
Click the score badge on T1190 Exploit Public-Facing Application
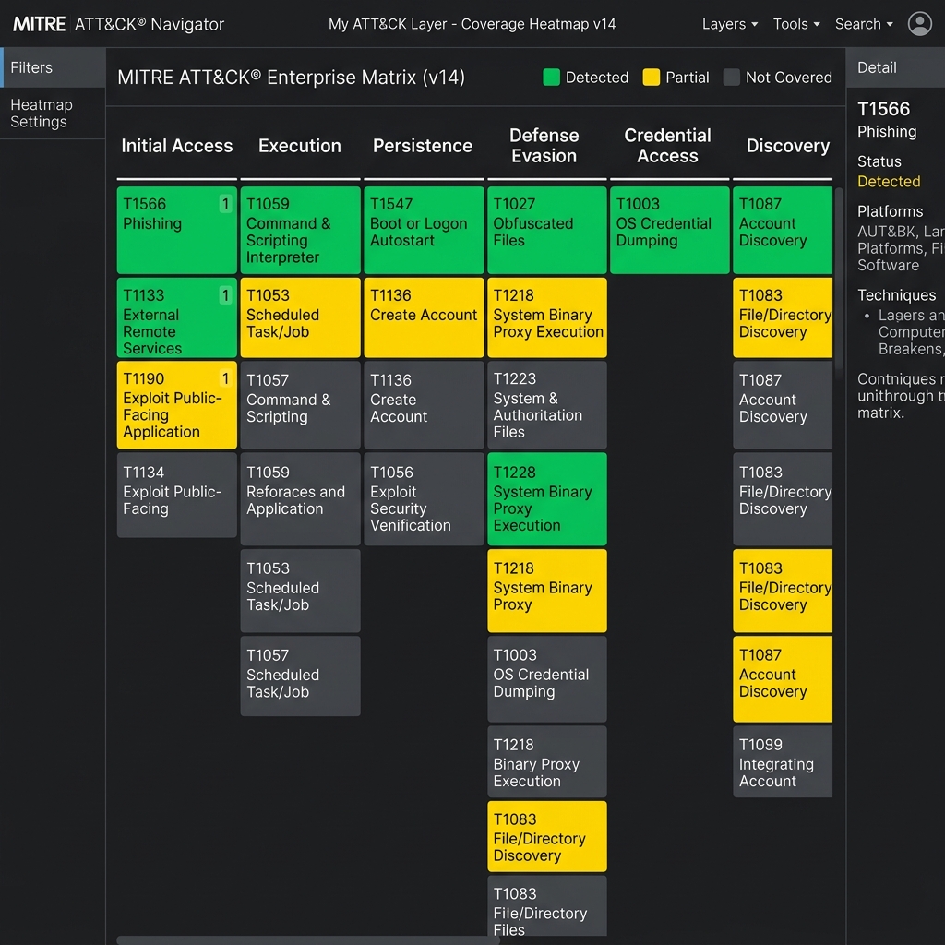pyautogui.click(x=225, y=377)
